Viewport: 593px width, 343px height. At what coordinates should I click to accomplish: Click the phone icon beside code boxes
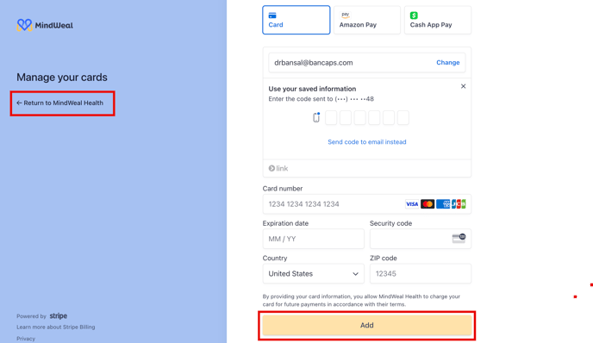pos(316,117)
